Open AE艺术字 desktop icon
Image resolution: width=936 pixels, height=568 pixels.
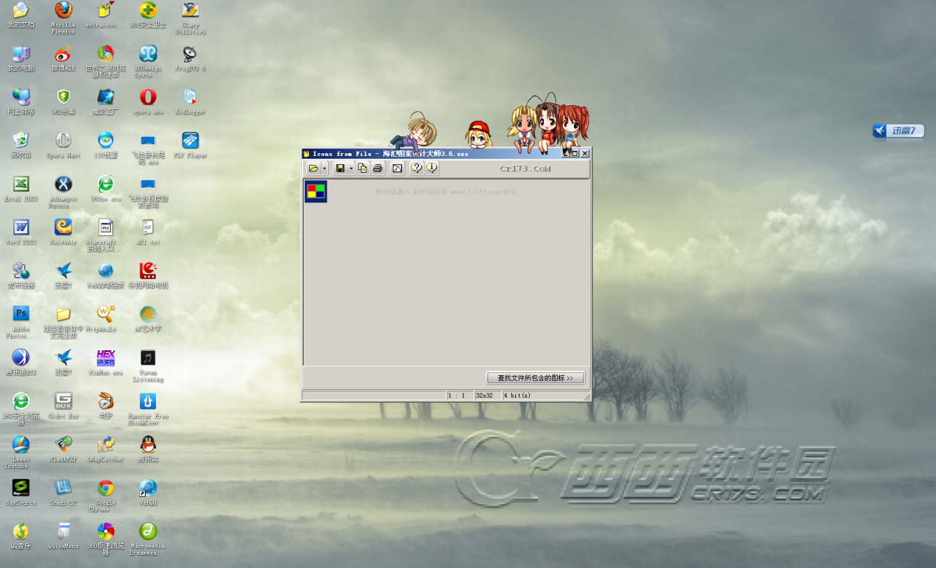coord(148,318)
